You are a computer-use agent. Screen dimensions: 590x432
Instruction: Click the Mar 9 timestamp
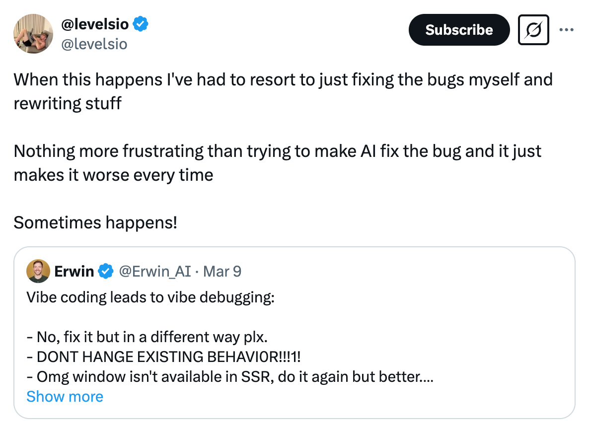[x=222, y=271]
